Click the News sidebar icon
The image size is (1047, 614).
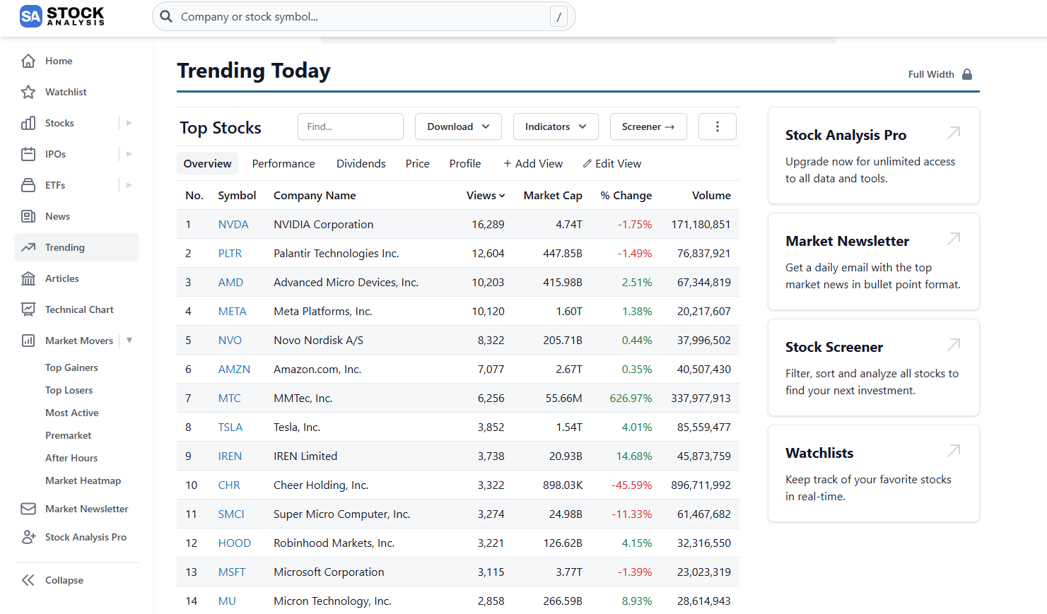(x=28, y=216)
